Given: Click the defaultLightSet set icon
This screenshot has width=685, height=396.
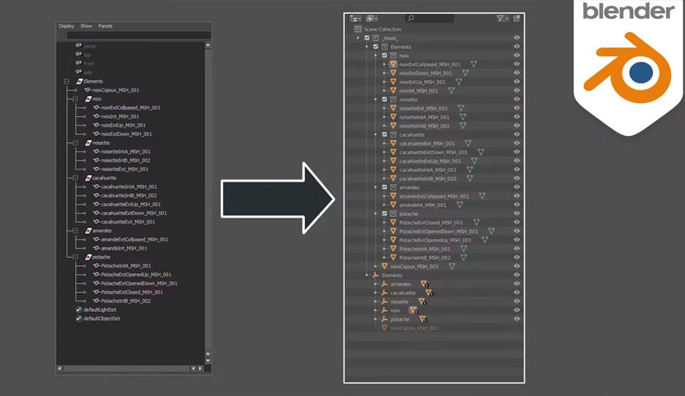Looking at the screenshot, I should point(79,309).
